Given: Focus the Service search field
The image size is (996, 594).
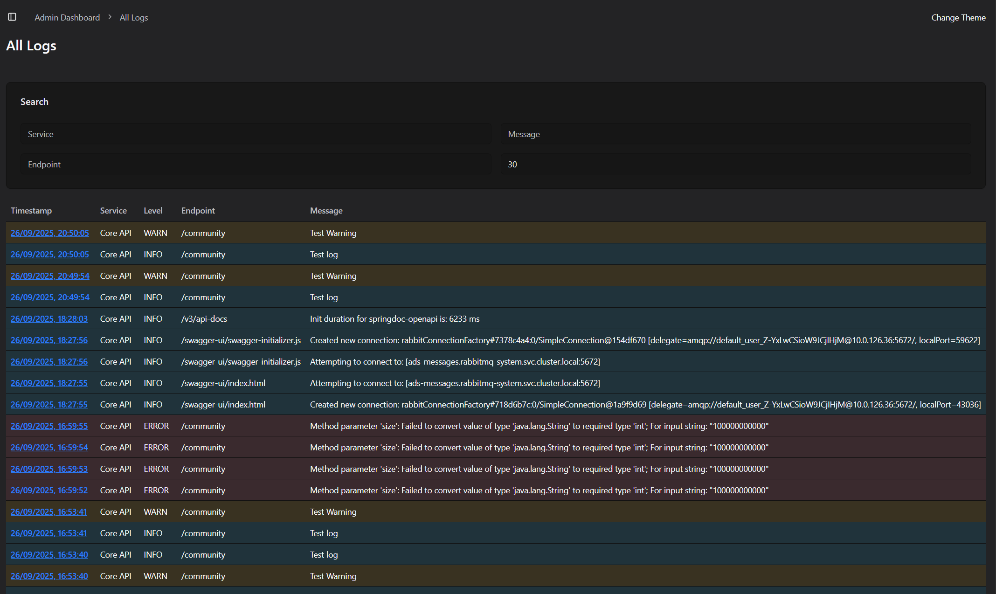Looking at the screenshot, I should [x=256, y=134].
